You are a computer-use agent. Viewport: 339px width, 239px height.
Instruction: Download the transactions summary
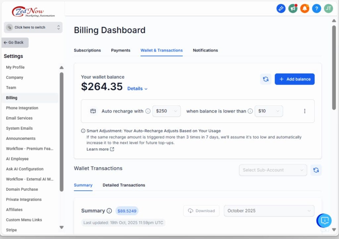click(x=201, y=211)
